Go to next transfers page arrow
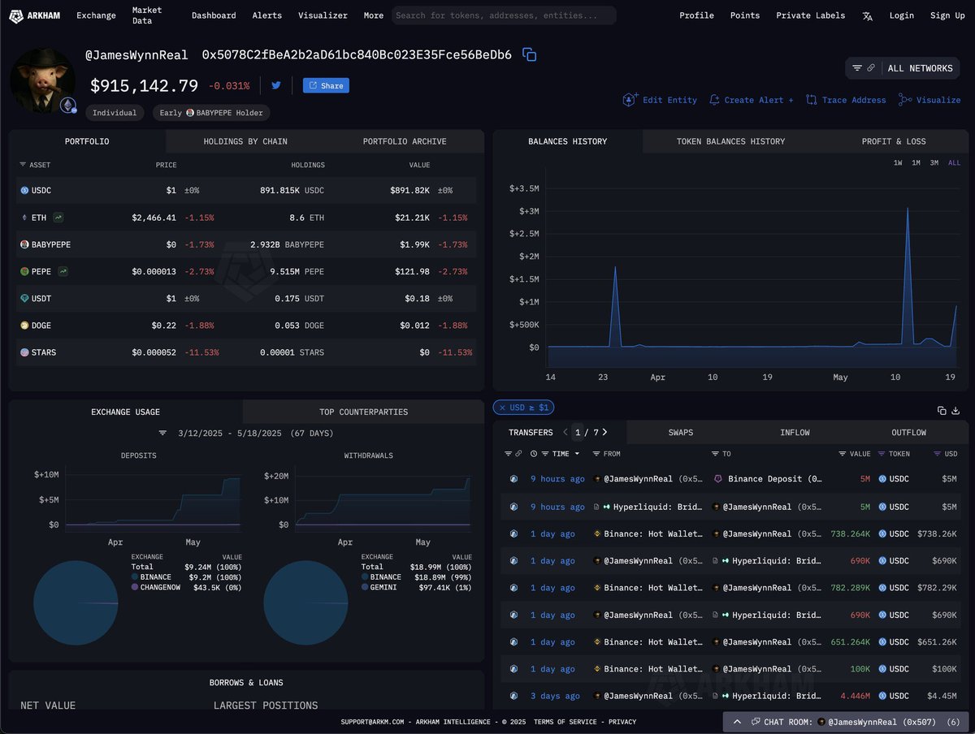The height and width of the screenshot is (734, 975). point(604,433)
